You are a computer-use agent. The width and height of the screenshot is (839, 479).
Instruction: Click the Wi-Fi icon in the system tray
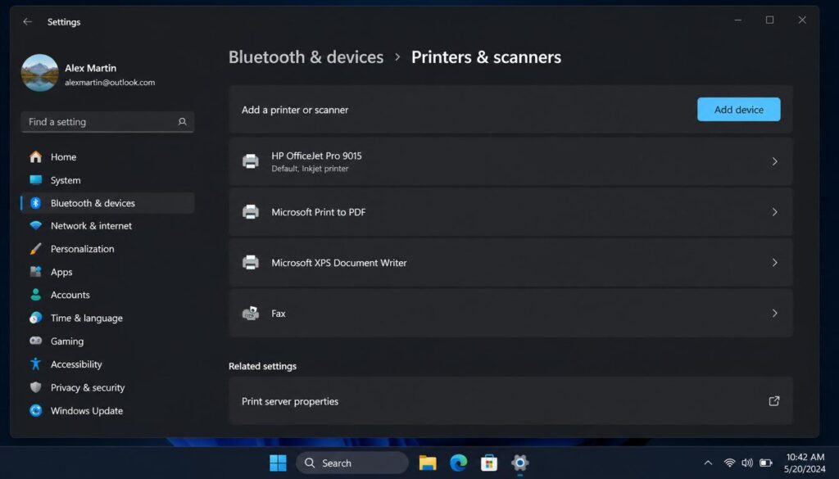[729, 463]
